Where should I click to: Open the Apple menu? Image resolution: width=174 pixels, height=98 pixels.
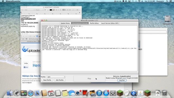tap(3, 1)
